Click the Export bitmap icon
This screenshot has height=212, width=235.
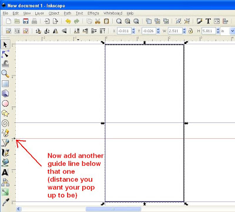[56, 21]
